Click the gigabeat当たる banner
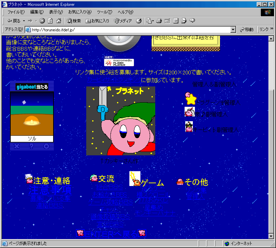This screenshot has height=248, width=276. click(x=32, y=87)
